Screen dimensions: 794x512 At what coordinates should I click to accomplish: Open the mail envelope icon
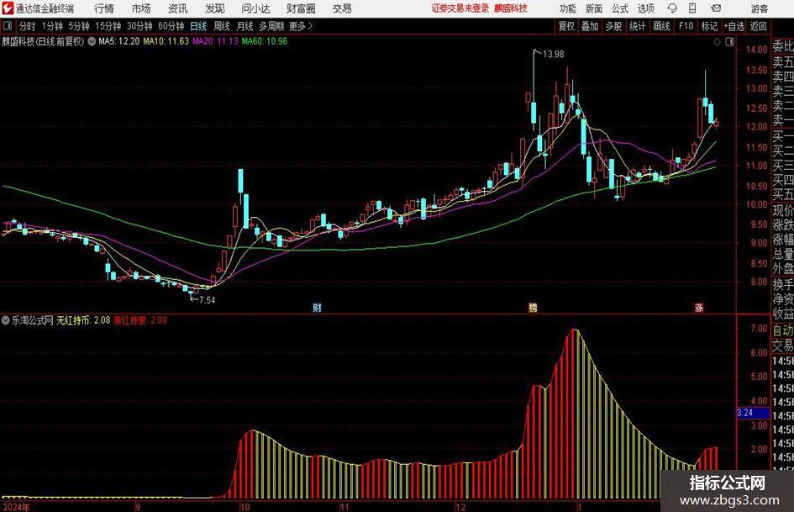pyautogui.click(x=716, y=8)
